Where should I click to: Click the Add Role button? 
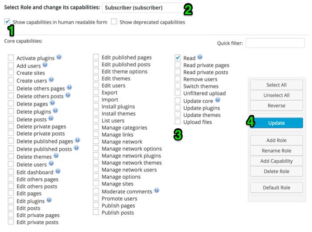pos(276,140)
